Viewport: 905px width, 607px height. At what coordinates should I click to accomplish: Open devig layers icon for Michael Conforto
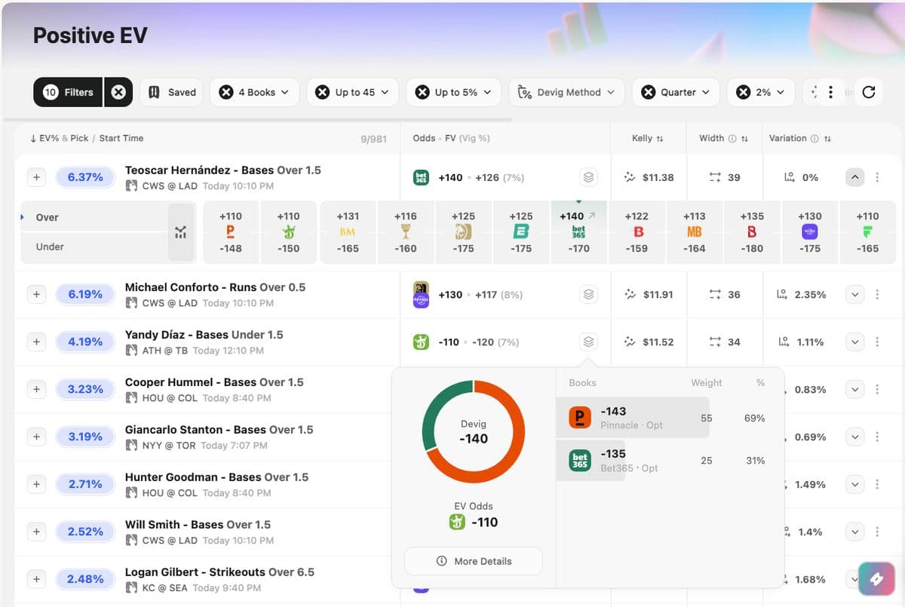tap(588, 294)
